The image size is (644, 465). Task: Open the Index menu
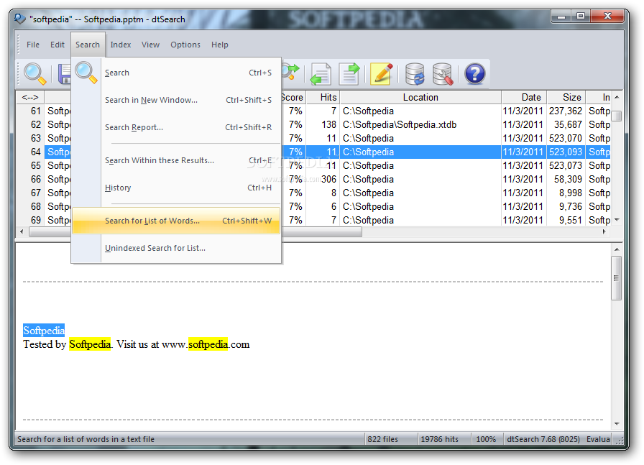pos(120,45)
